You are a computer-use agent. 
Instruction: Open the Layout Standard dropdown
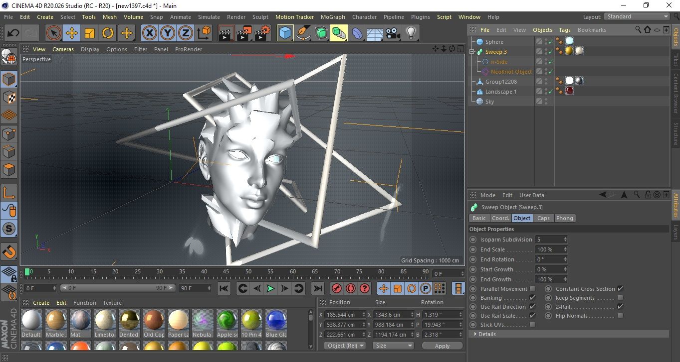tap(637, 16)
